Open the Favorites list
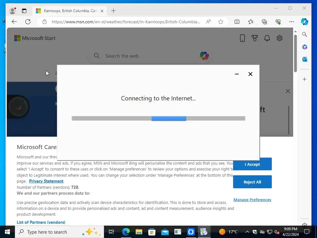Viewport: 317px width, 238px height. pyautogui.click(x=251, y=22)
